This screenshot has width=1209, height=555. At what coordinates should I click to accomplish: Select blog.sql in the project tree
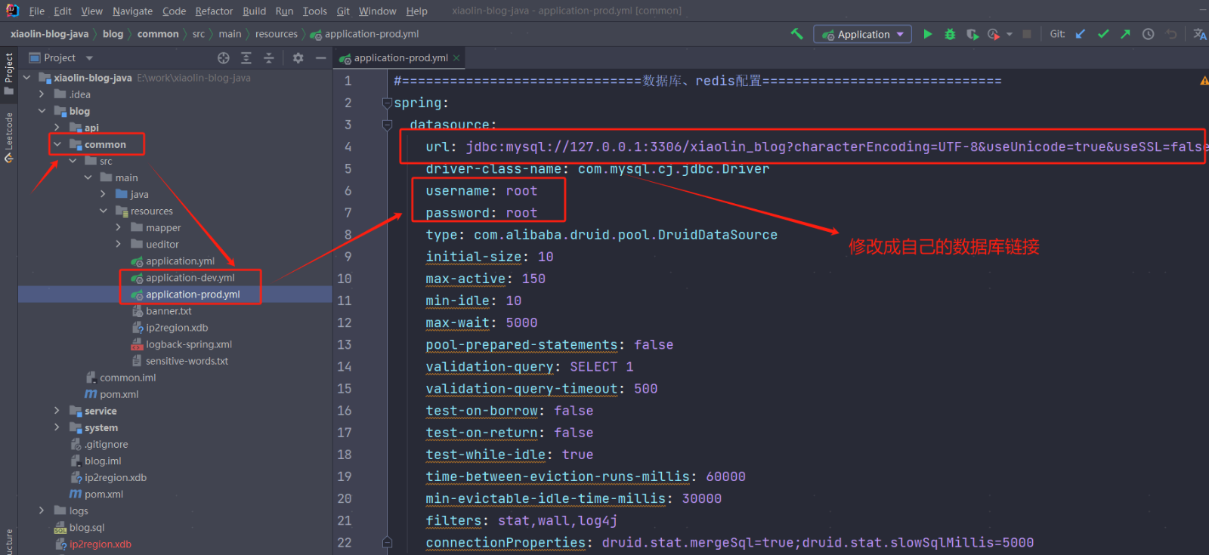pos(87,528)
